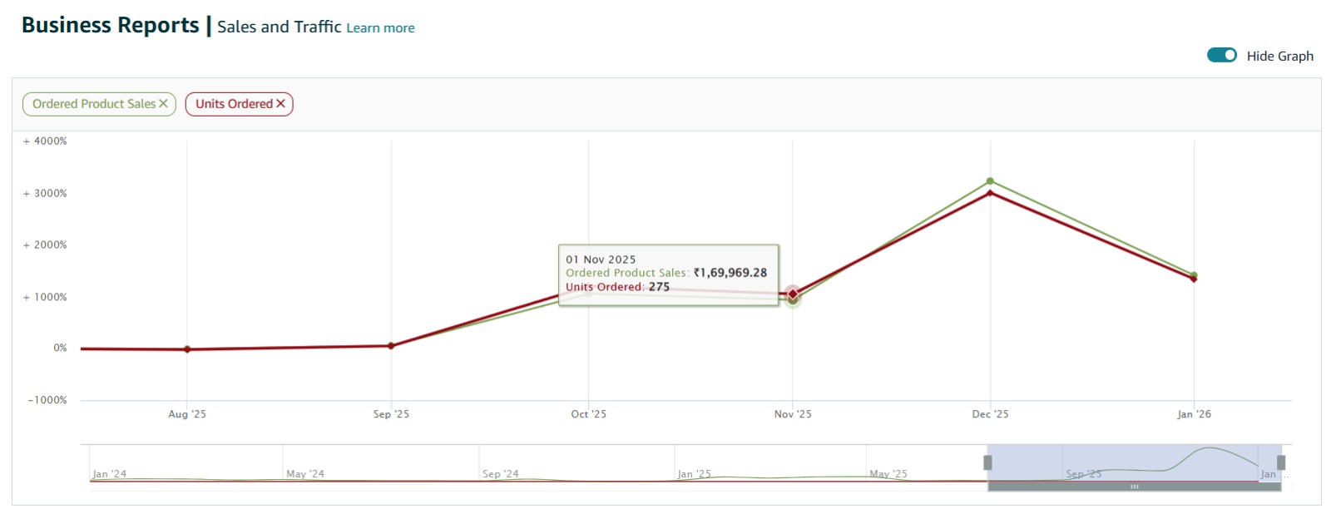Click the −1000% y-axis label
Viewport: 1331px width, 514px height.
(47, 400)
